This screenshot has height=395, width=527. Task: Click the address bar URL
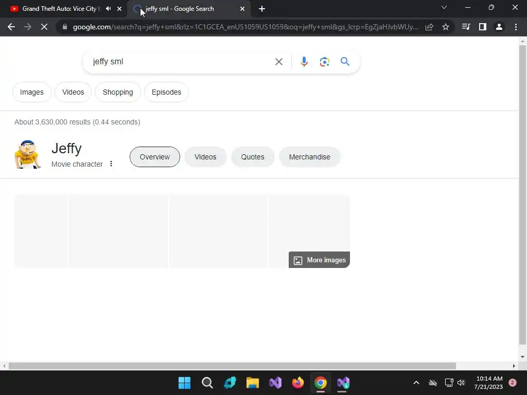[x=245, y=27]
